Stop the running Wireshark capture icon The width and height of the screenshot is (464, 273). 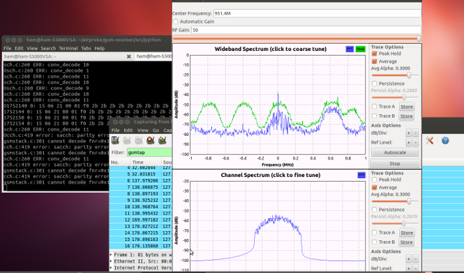point(150,140)
